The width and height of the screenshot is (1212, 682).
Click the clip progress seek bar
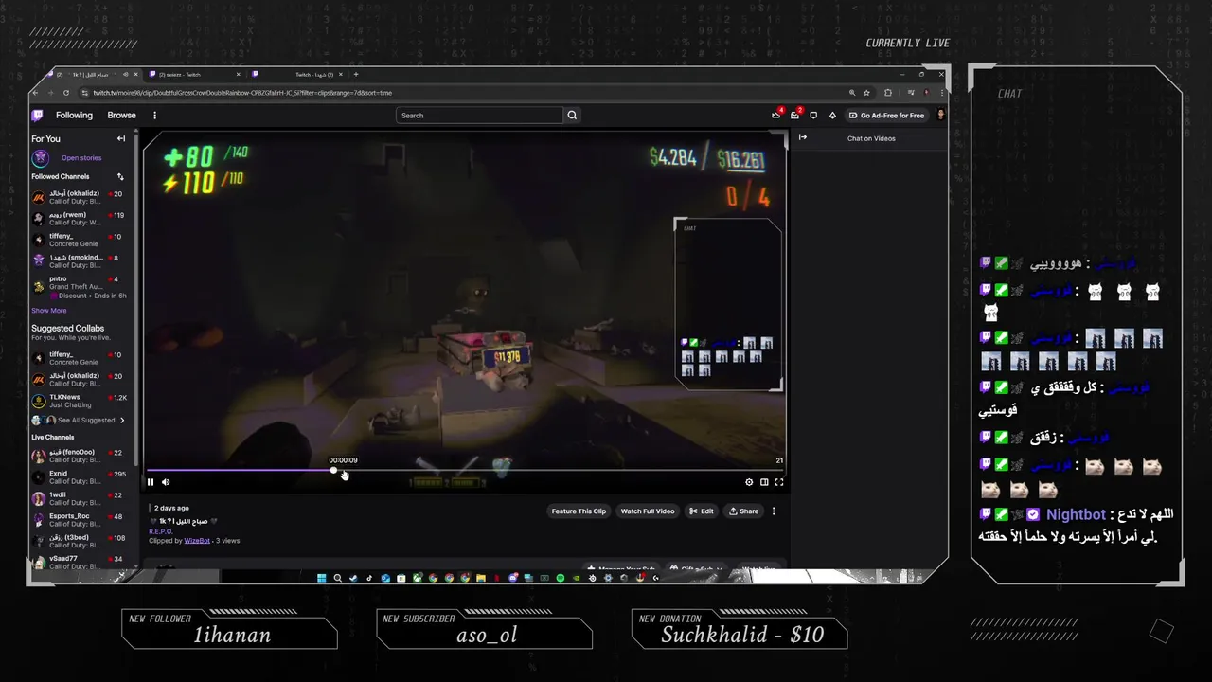(x=464, y=470)
